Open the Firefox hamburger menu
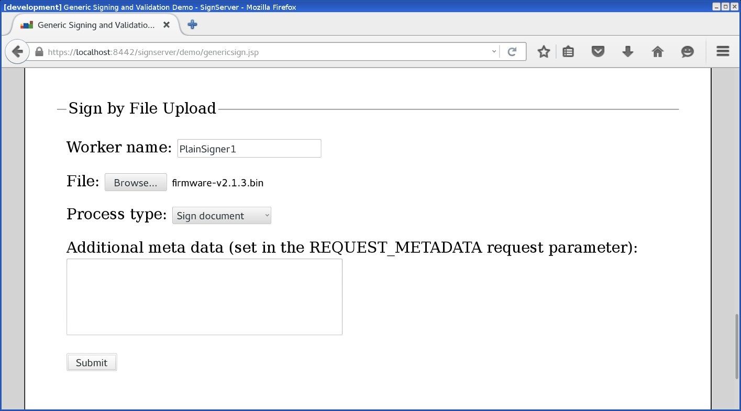This screenshot has height=411, width=741. point(722,51)
